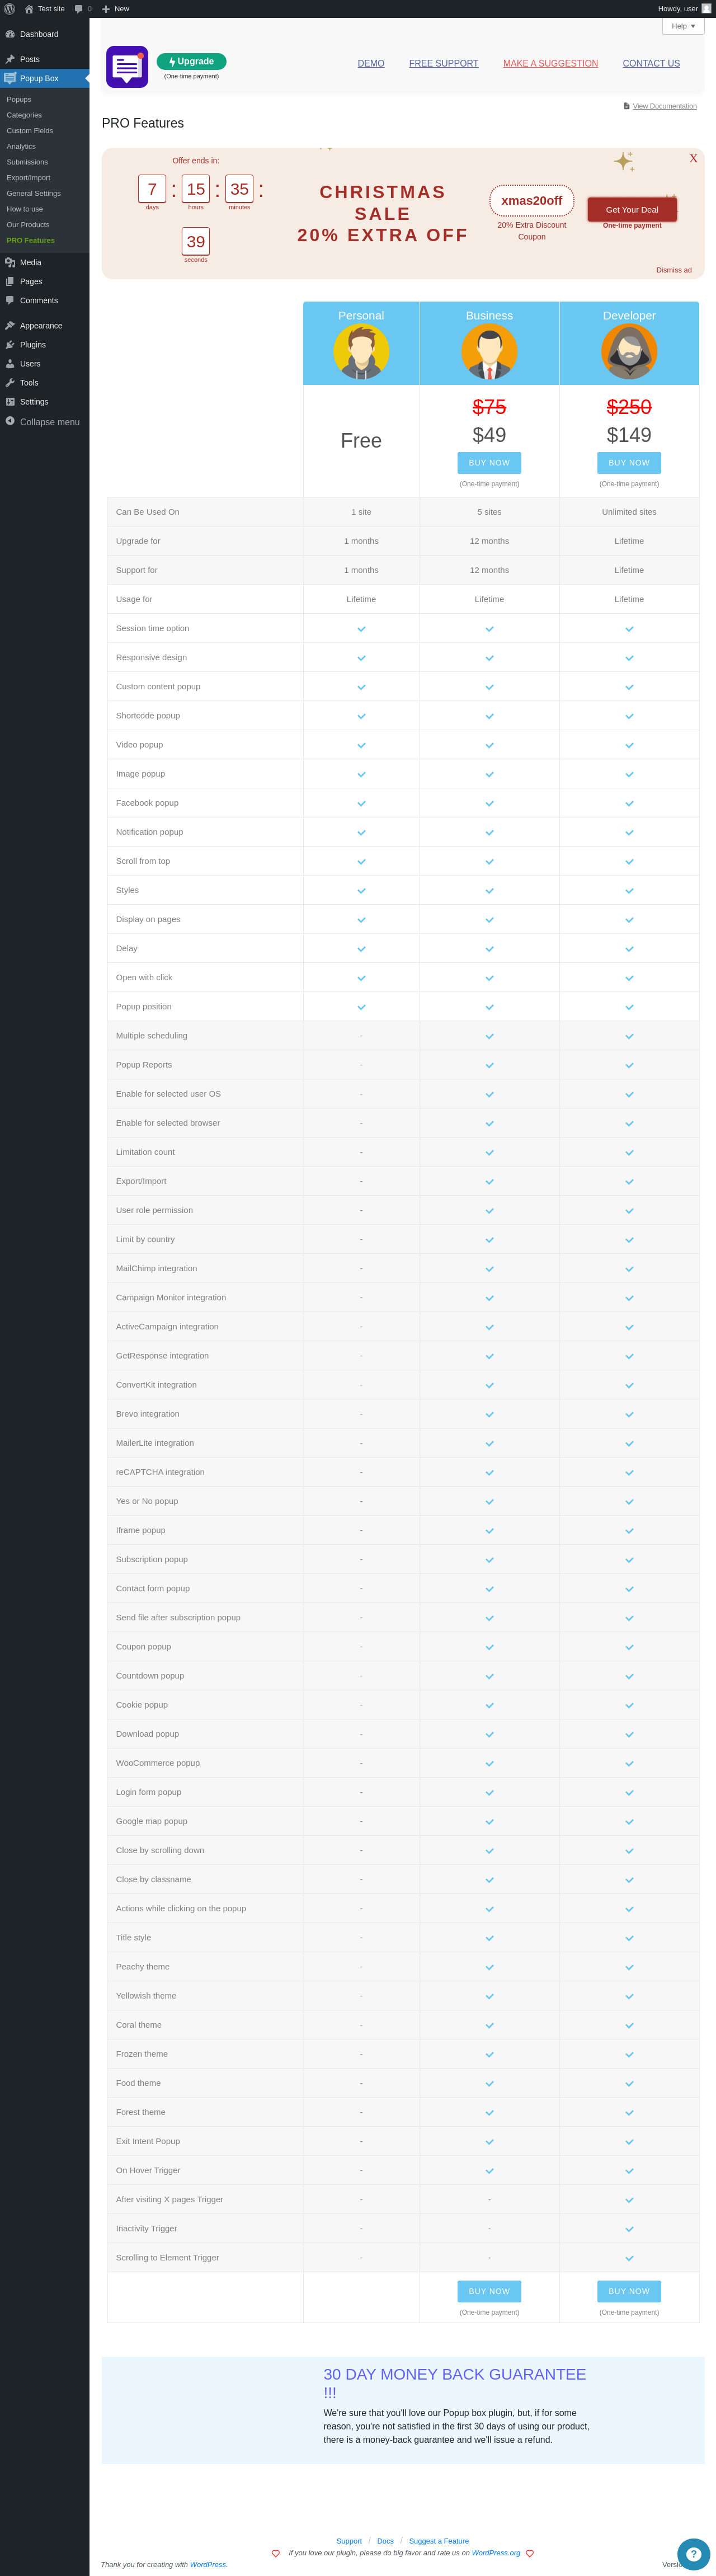Click the green Upgrade button
716x2576 pixels.
191,62
